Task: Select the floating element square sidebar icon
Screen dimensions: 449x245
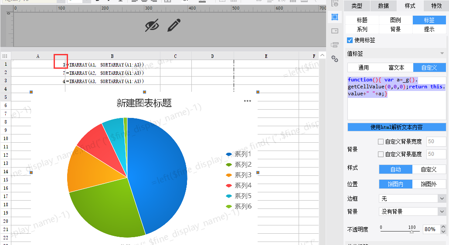Action: (x=335, y=17)
